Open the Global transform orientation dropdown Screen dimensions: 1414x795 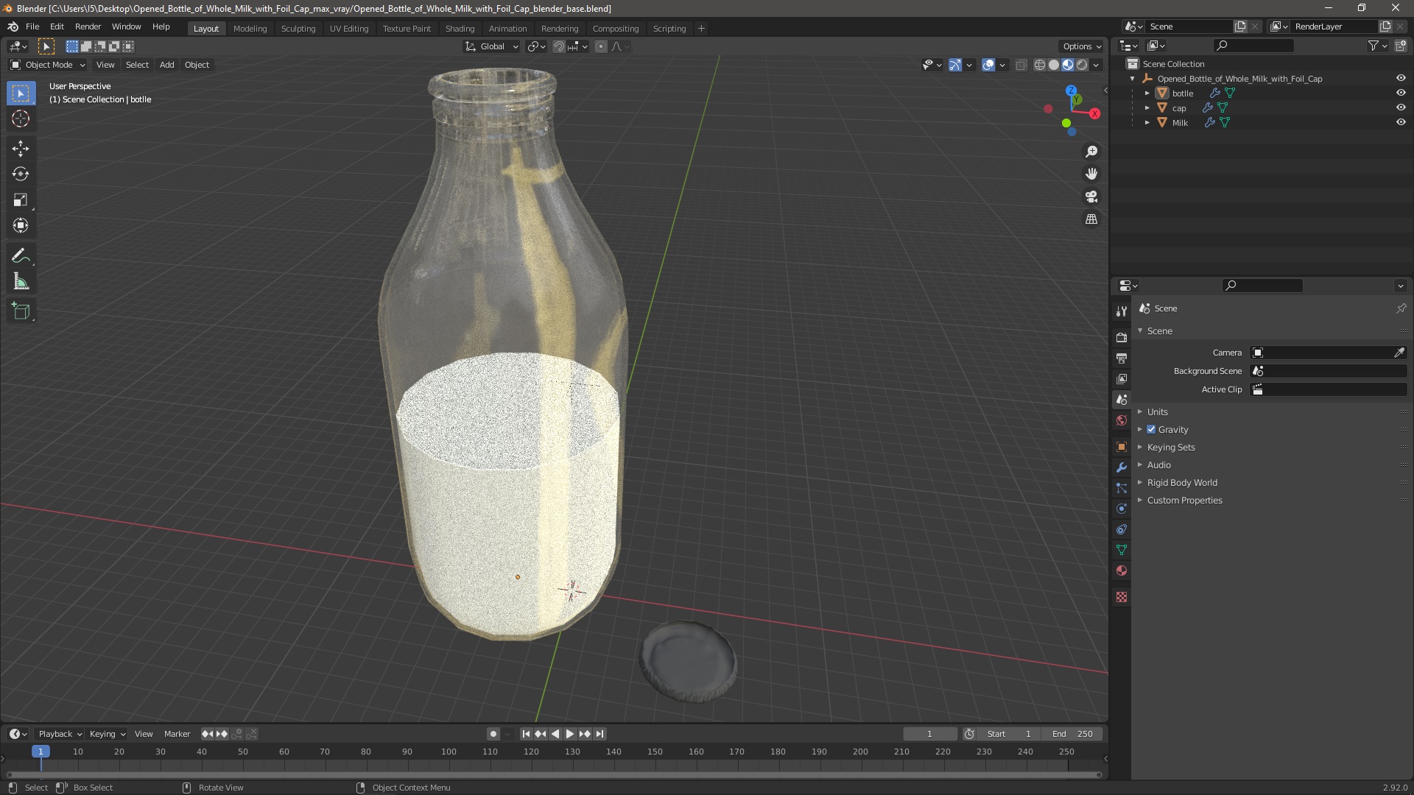pyautogui.click(x=492, y=46)
